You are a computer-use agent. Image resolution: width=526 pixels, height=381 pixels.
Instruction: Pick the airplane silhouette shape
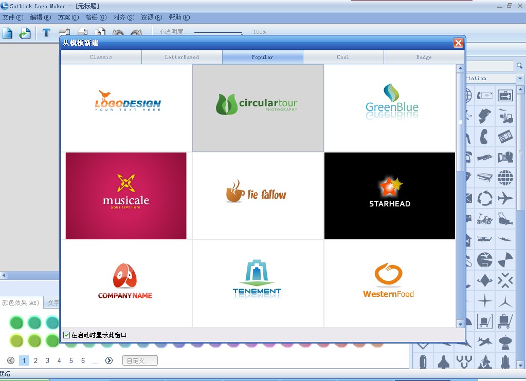tap(505, 198)
